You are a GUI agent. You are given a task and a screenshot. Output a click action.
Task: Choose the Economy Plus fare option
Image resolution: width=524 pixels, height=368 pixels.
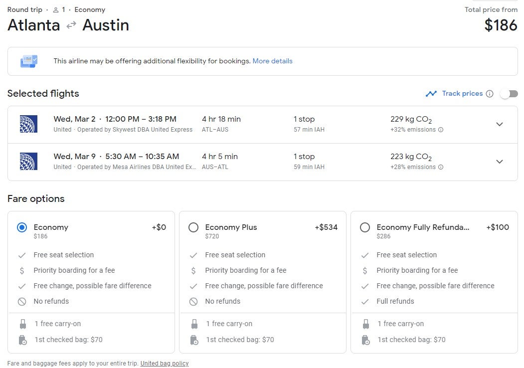click(x=193, y=227)
